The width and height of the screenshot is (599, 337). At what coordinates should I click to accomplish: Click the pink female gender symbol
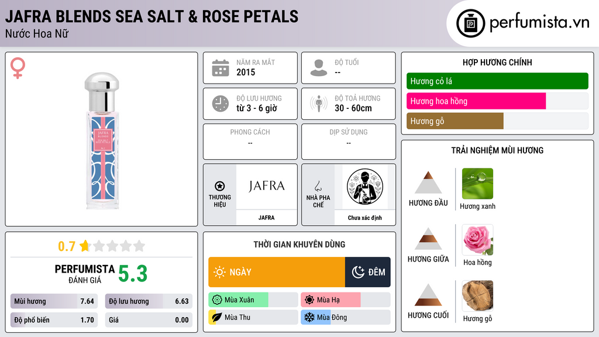(x=18, y=68)
